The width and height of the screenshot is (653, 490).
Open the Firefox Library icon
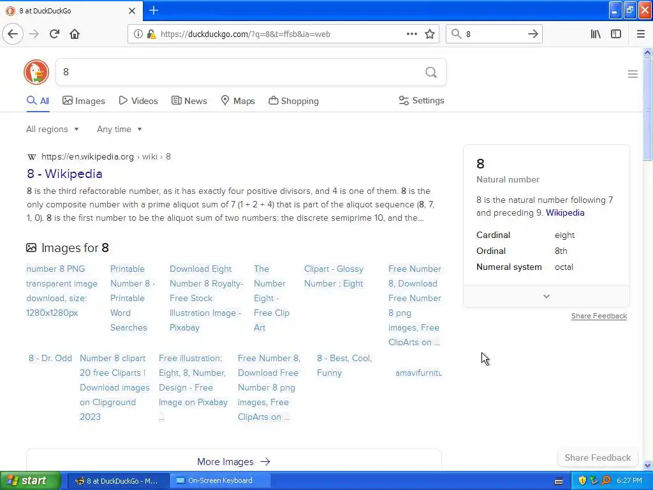pos(596,34)
